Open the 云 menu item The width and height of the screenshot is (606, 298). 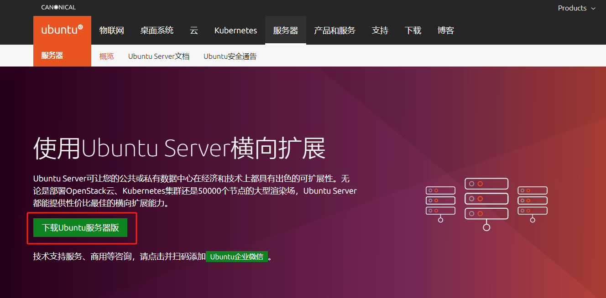tap(194, 31)
